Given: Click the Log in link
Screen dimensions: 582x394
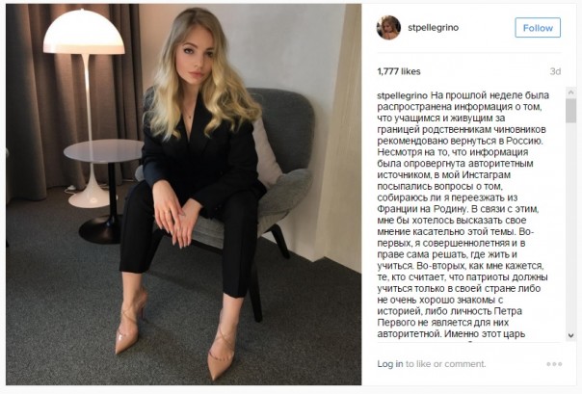Looking at the screenshot, I should [389, 364].
